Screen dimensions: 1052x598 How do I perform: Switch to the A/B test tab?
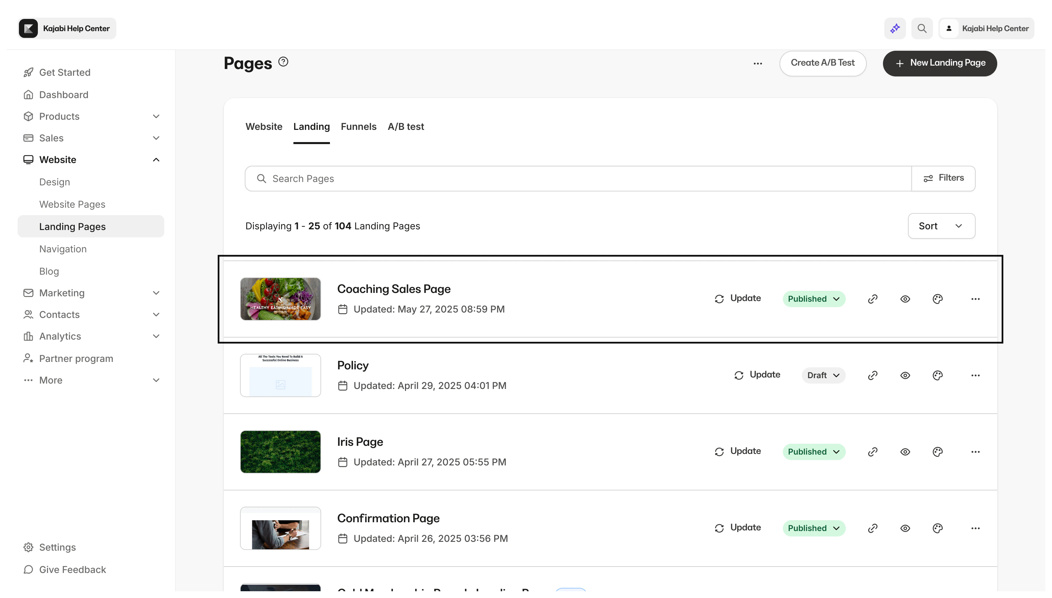coord(406,127)
